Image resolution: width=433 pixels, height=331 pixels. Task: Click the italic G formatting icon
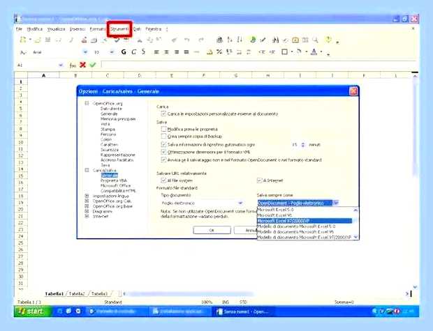pyautogui.click(x=133, y=52)
